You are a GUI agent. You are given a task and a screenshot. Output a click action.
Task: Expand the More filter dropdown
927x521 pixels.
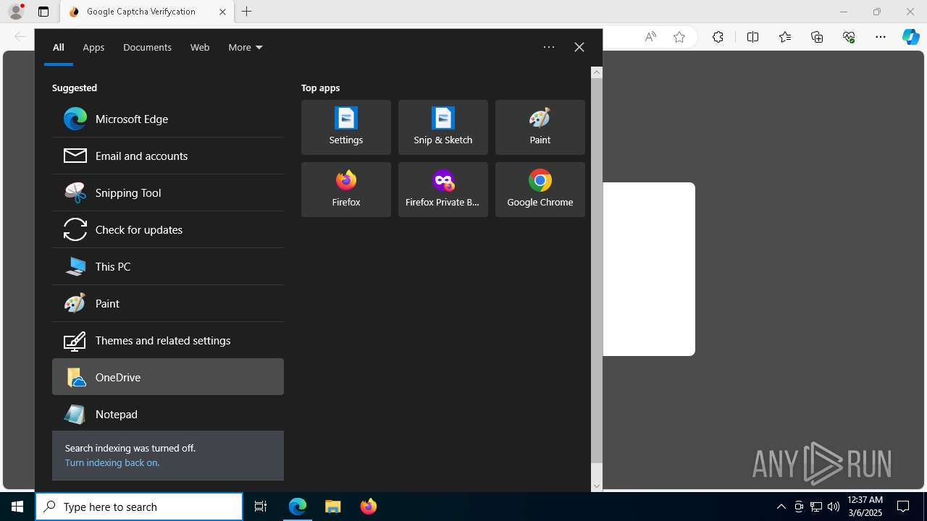246,47
